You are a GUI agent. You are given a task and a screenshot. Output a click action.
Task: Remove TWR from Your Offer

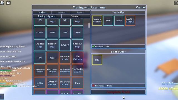(x=108, y=21)
